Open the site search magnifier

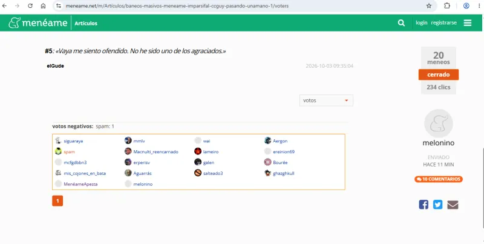[x=401, y=23]
